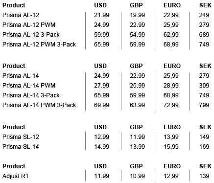Click the first table's USD column header
This screenshot has height=183, width=214.
(x=100, y=5)
